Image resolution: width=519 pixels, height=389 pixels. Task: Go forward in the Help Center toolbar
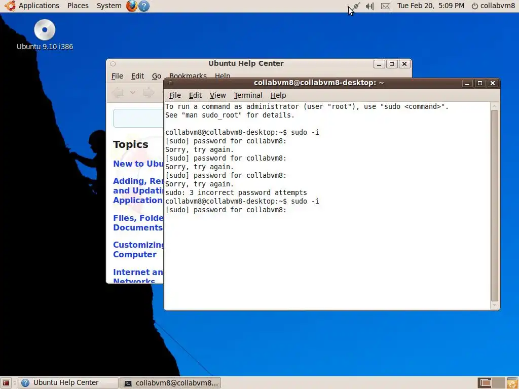[149, 93]
